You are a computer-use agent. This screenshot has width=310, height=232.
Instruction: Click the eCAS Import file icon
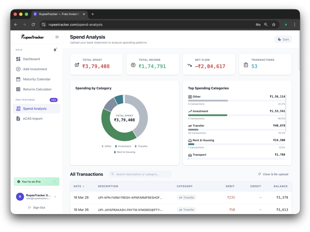point(18,118)
